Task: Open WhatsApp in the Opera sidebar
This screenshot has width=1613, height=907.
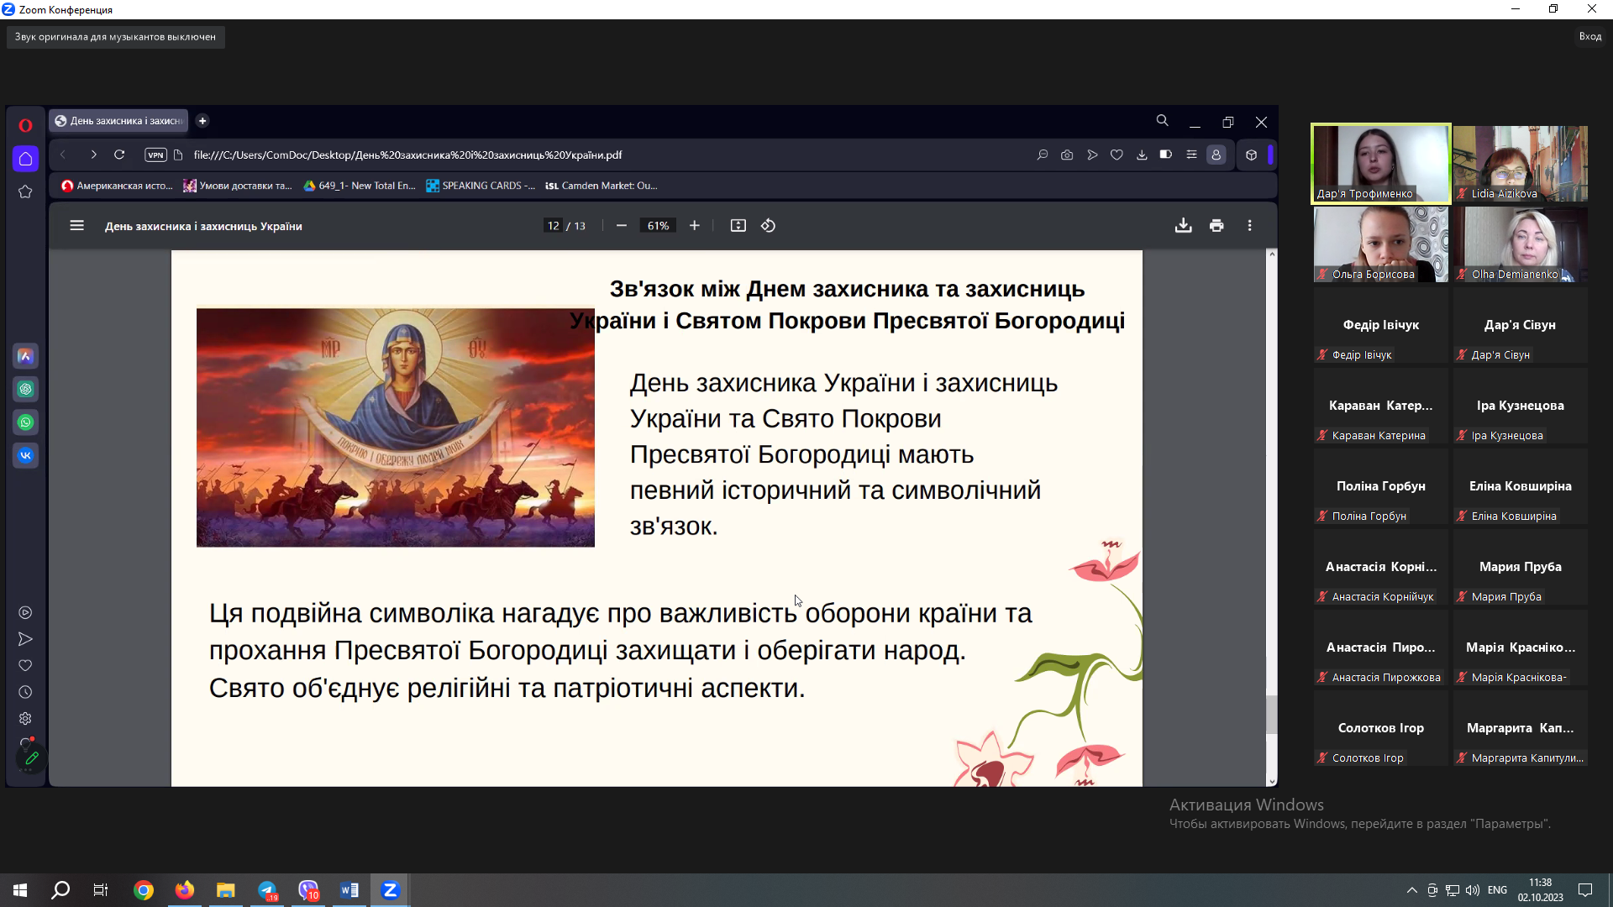Action: click(x=25, y=422)
